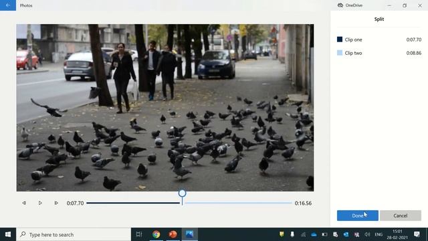The width and height of the screenshot is (428, 241).
Task: Click the total duration 0:16.56
Action: 303,204
